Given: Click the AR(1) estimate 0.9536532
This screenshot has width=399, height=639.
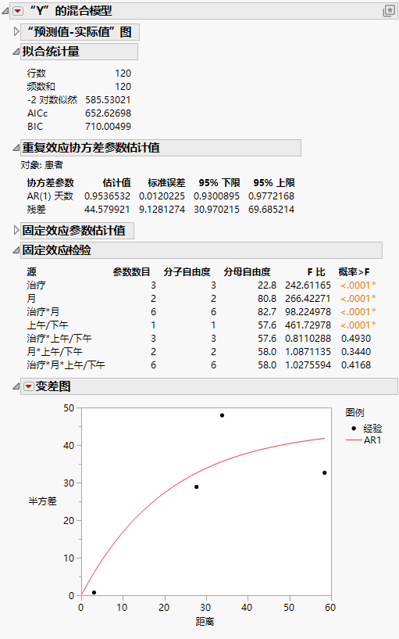Looking at the screenshot, I should tap(108, 196).
